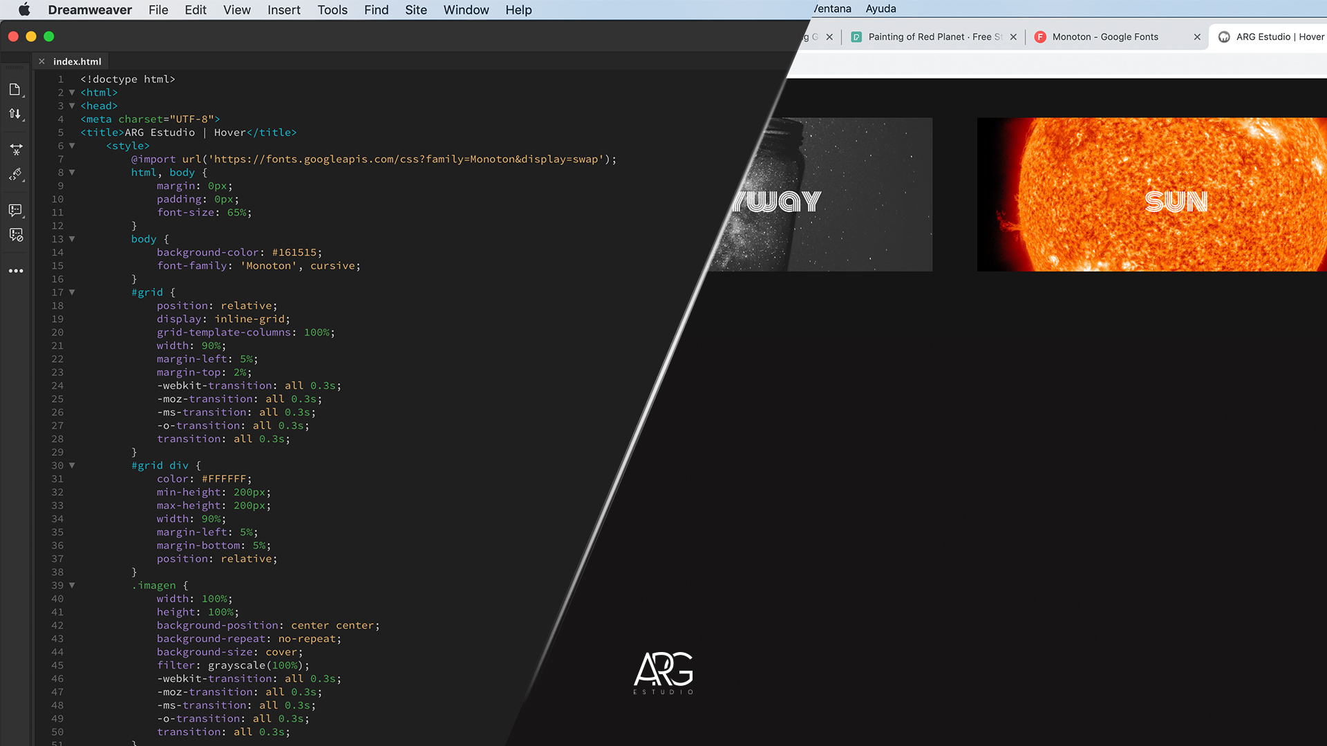Click the font-size: 65% declaration
Viewport: 1327px width, 746px height.
tap(204, 213)
